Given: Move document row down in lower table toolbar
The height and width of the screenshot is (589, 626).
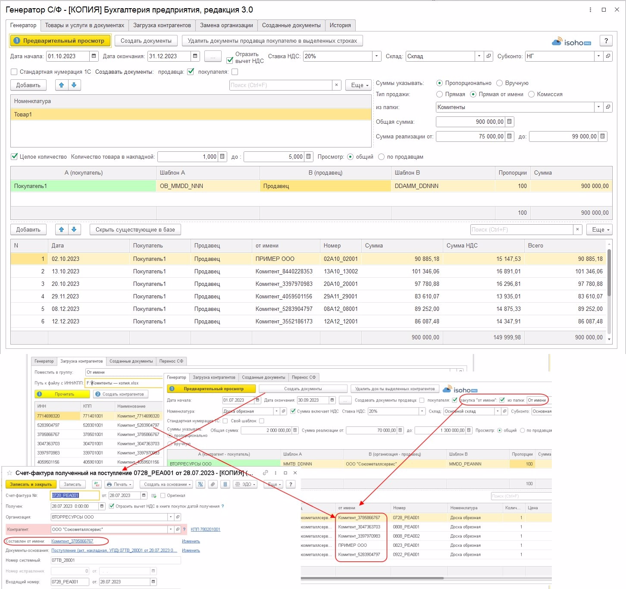Looking at the screenshot, I should [74, 229].
